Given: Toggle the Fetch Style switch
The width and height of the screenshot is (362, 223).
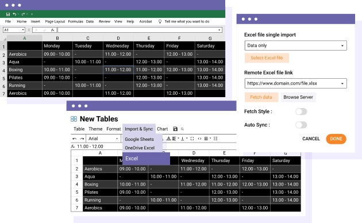Looking at the screenshot, I should 301,111.
